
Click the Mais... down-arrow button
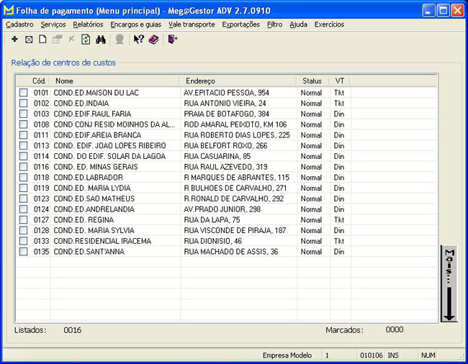pyautogui.click(x=449, y=283)
